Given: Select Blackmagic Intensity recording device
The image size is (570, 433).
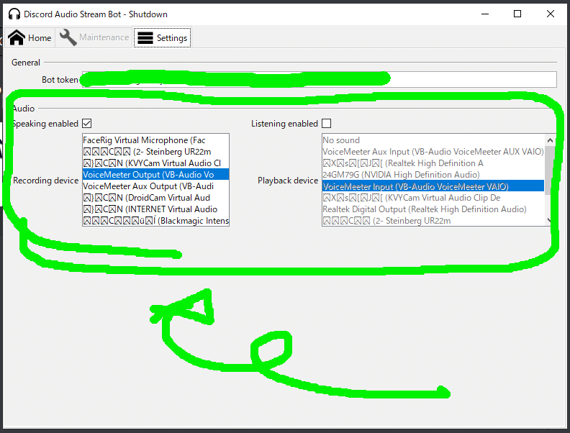Looking at the screenshot, I should point(155,221).
